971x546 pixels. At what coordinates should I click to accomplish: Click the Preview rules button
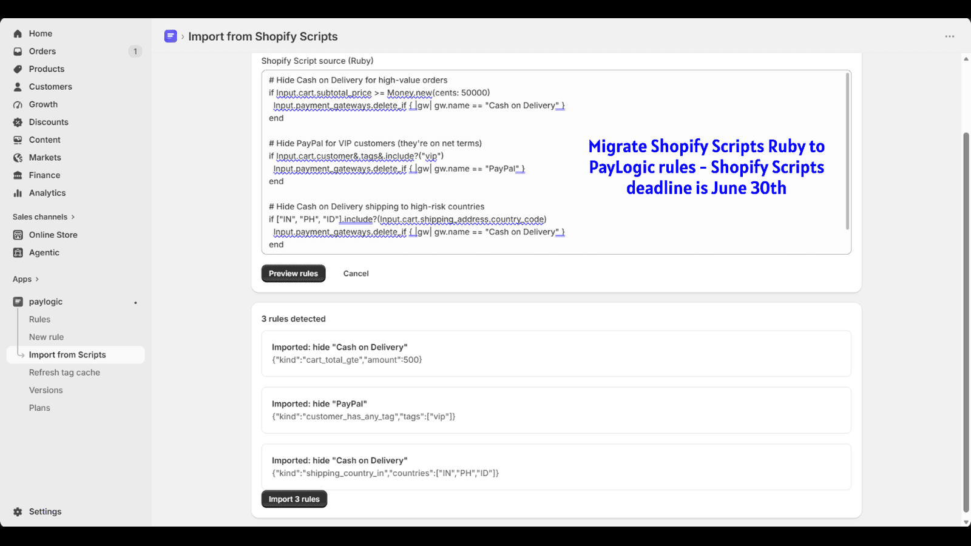tap(293, 274)
